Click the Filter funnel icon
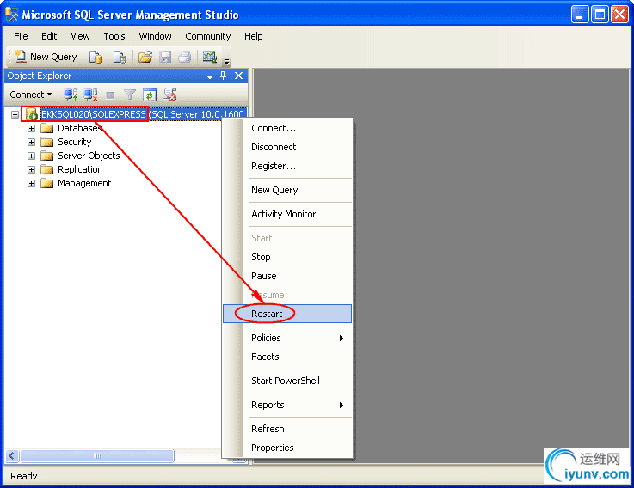The height and width of the screenshot is (488, 634). point(130,95)
